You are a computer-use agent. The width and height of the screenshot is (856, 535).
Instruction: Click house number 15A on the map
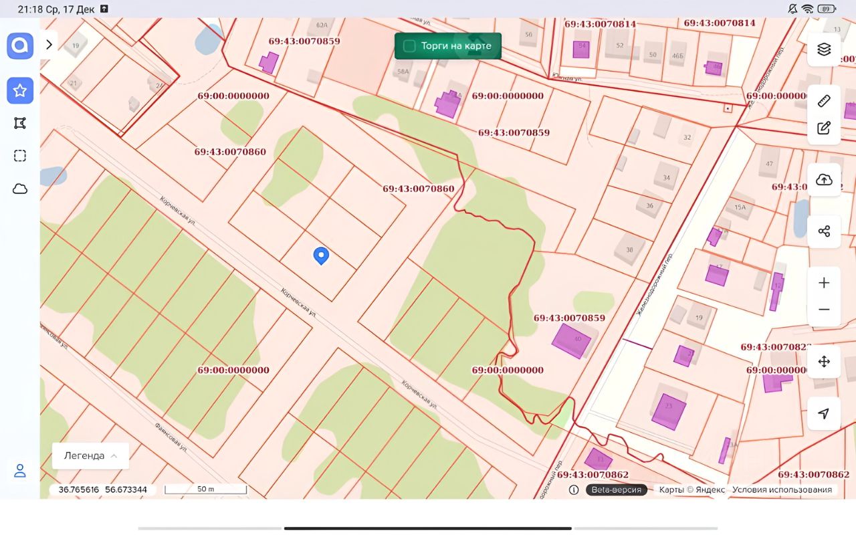point(740,207)
